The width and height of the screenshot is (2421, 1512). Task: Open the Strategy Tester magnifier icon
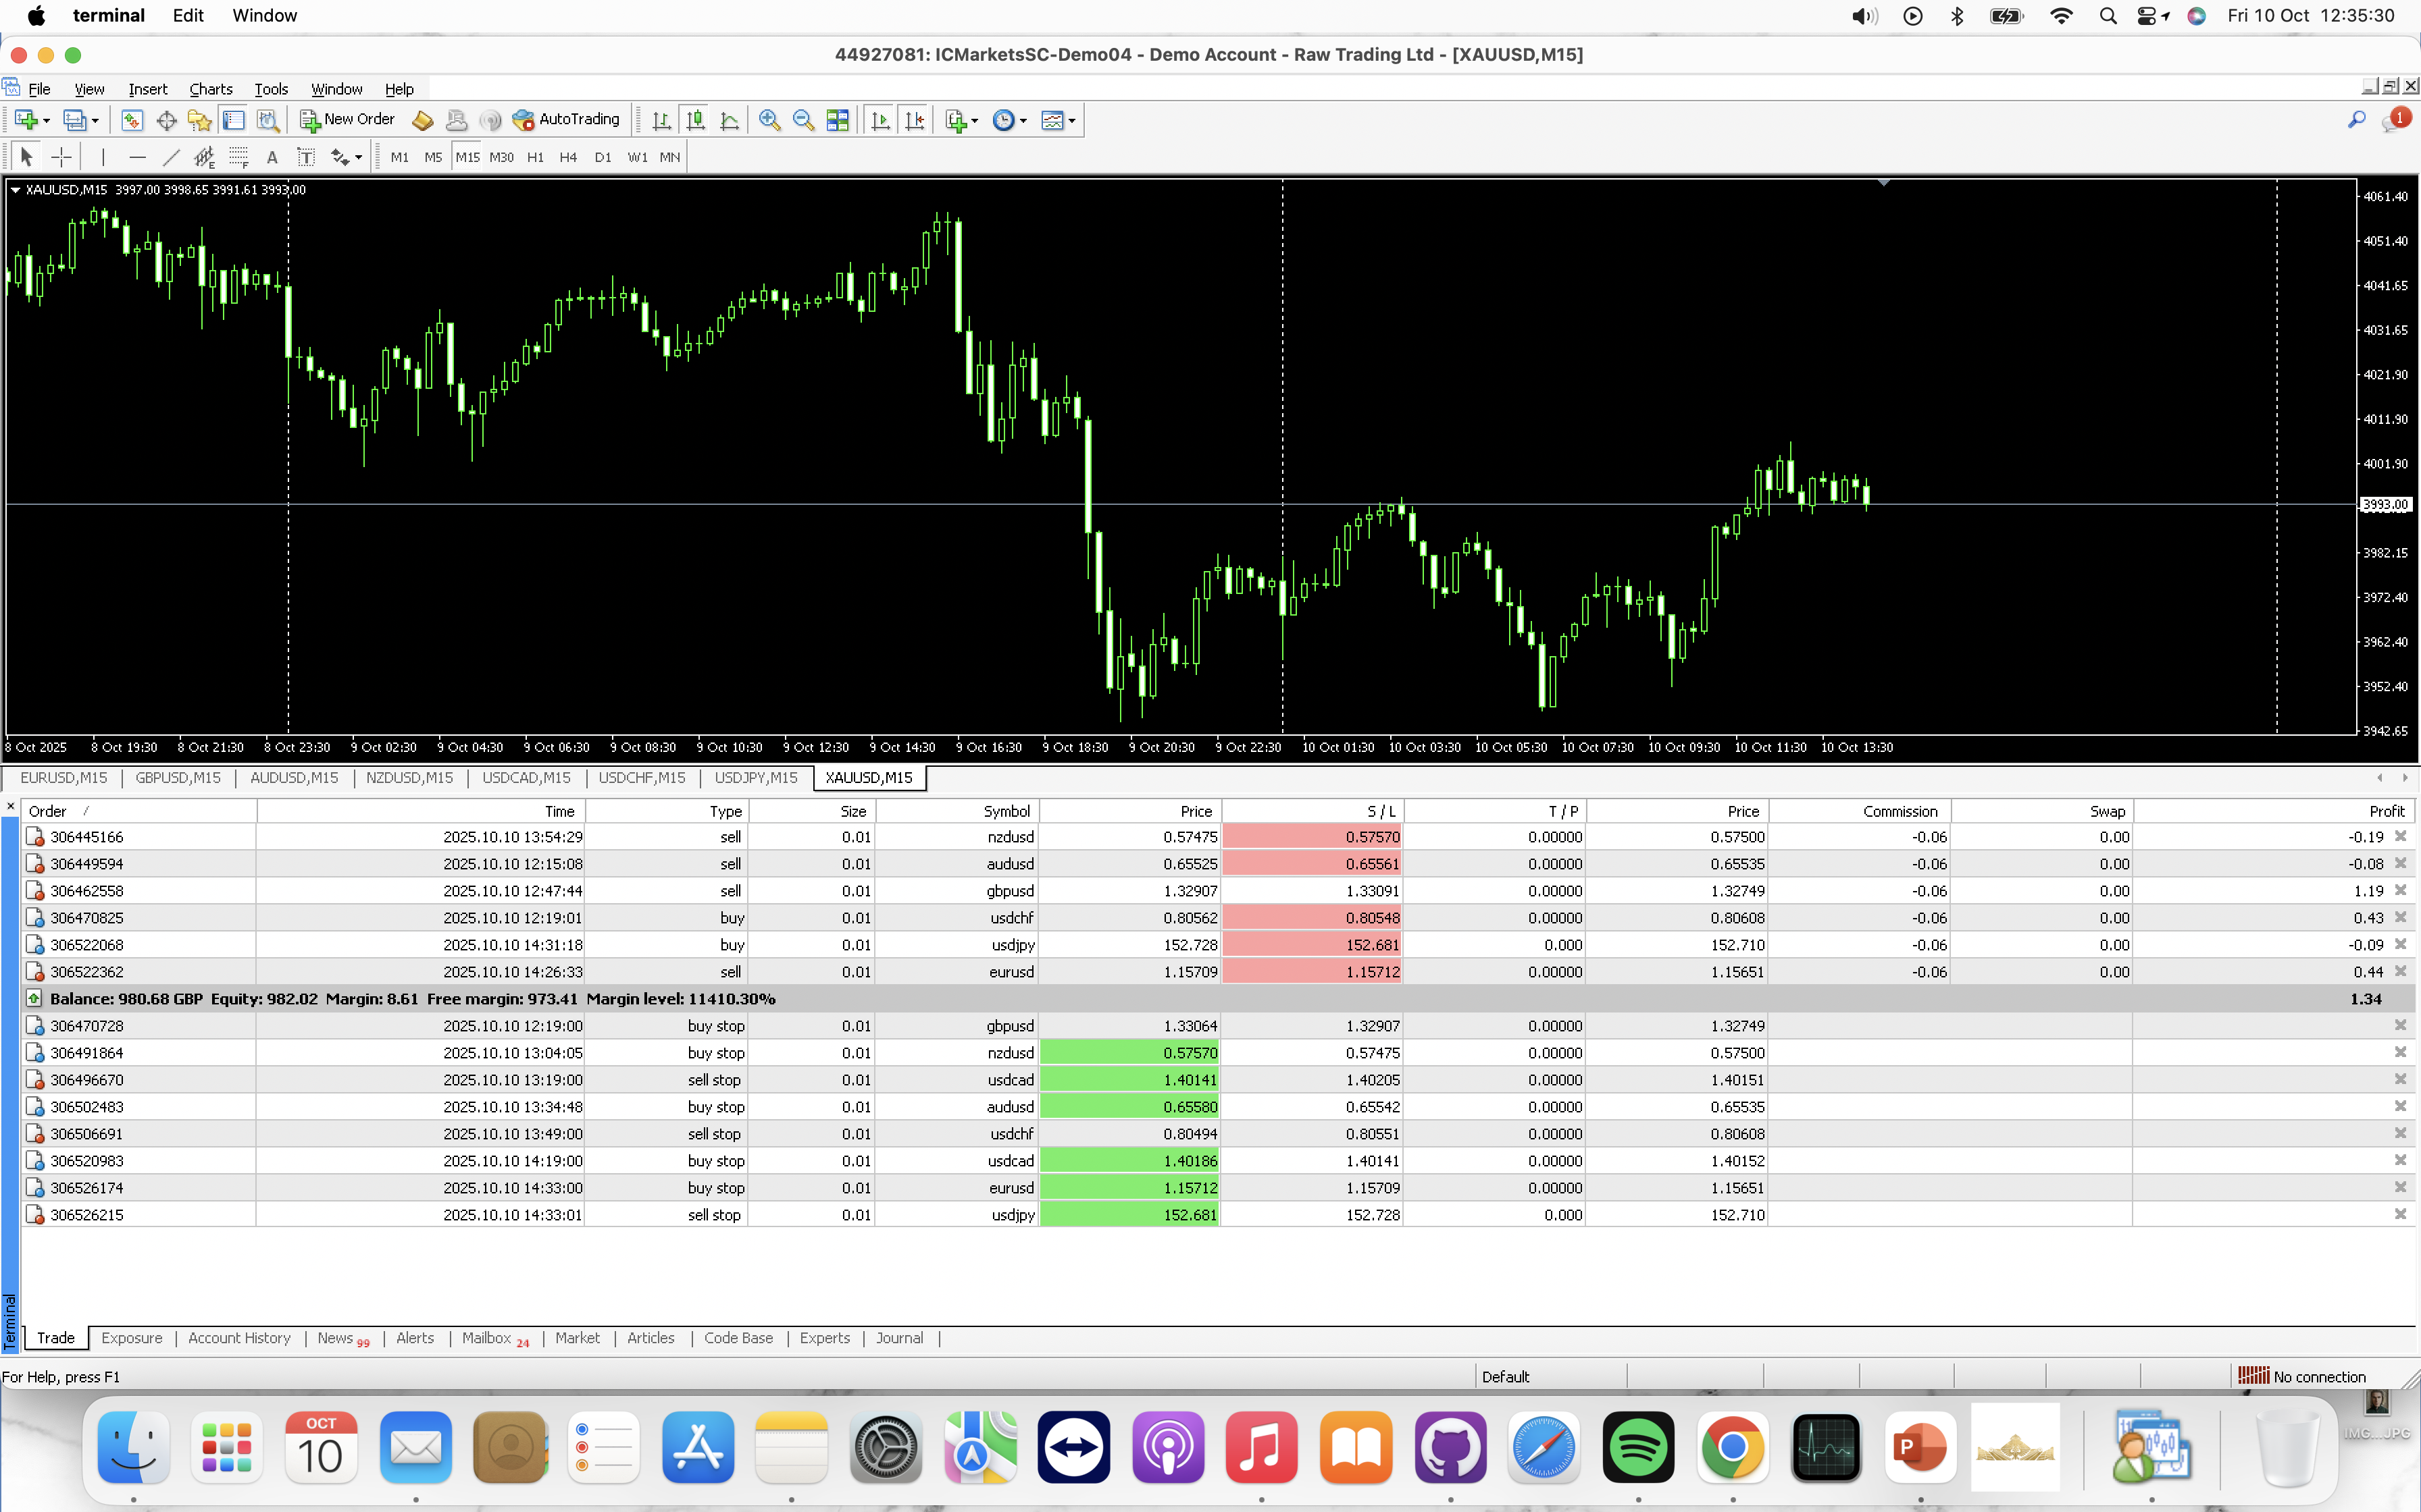coord(267,120)
